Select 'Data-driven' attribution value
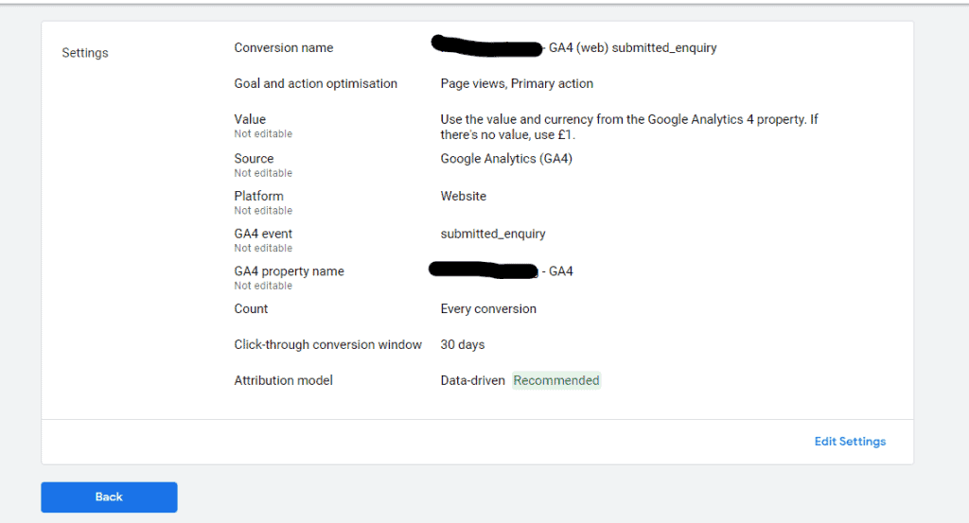This screenshot has width=969, height=523. point(472,380)
